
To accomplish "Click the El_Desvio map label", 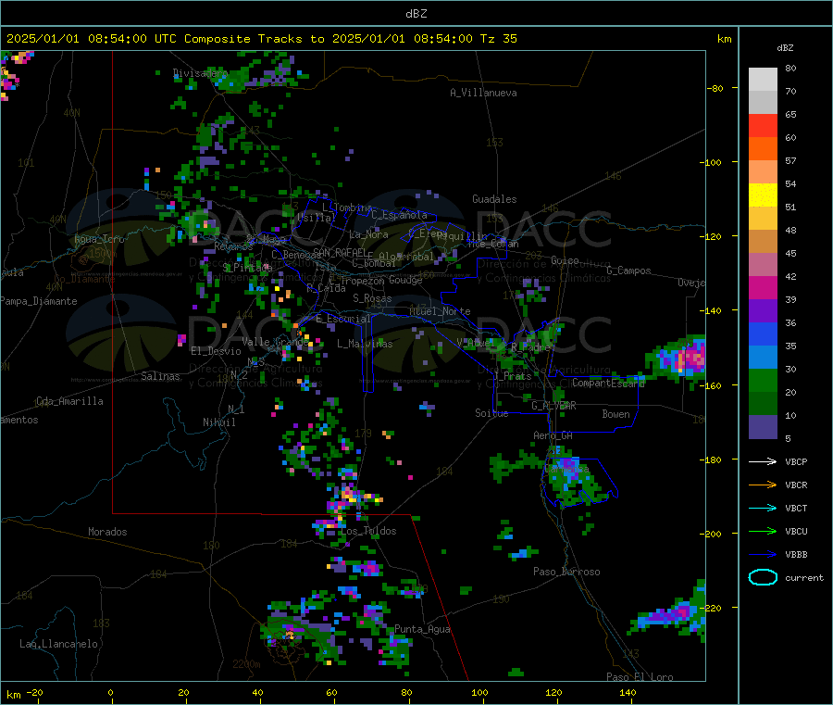I will (x=216, y=351).
